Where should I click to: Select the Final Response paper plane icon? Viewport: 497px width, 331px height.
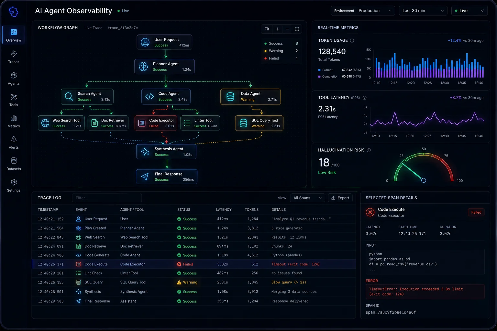click(145, 176)
